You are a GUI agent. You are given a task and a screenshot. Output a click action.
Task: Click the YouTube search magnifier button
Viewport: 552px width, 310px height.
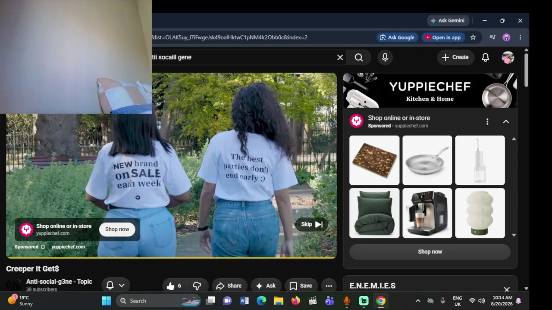pos(359,57)
